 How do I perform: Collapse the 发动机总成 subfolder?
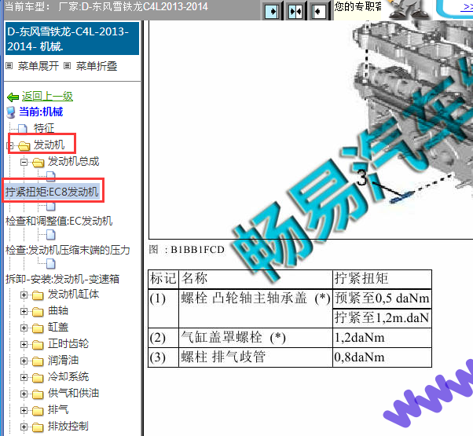(x=24, y=162)
